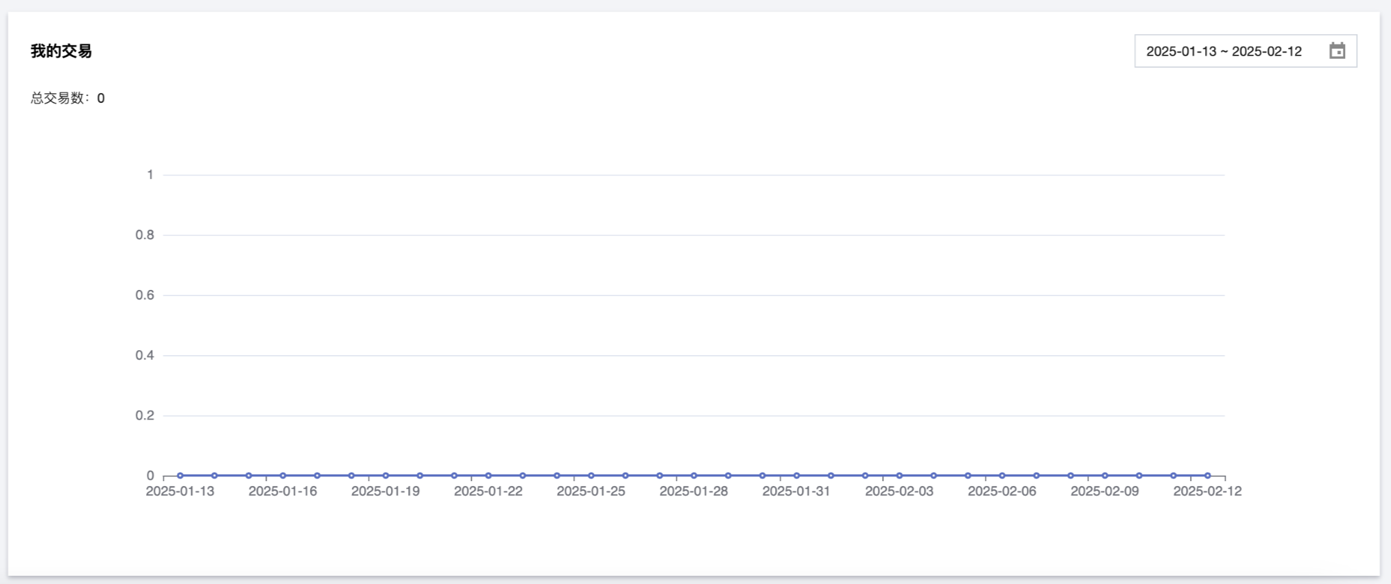Viewport: 1391px width, 584px height.
Task: Click the date range field 2025-01-13 ~ 2025-02-12
Action: [x=1246, y=51]
